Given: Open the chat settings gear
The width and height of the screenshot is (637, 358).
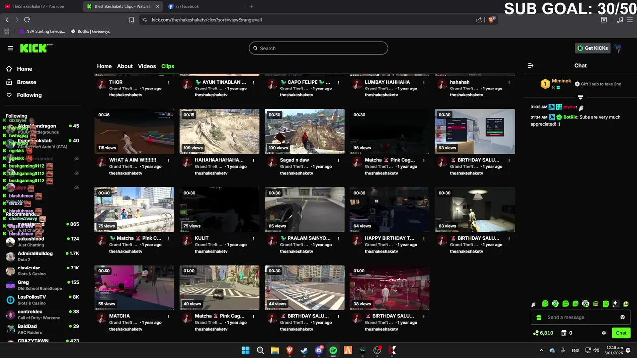Looking at the screenshot, I should tap(604, 333).
